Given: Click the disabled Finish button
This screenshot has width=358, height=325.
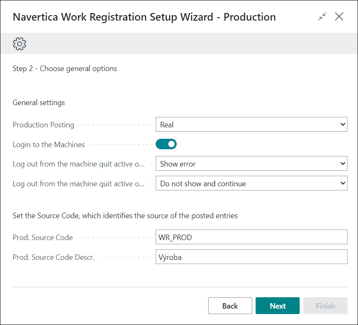Looking at the screenshot, I should [x=325, y=306].
